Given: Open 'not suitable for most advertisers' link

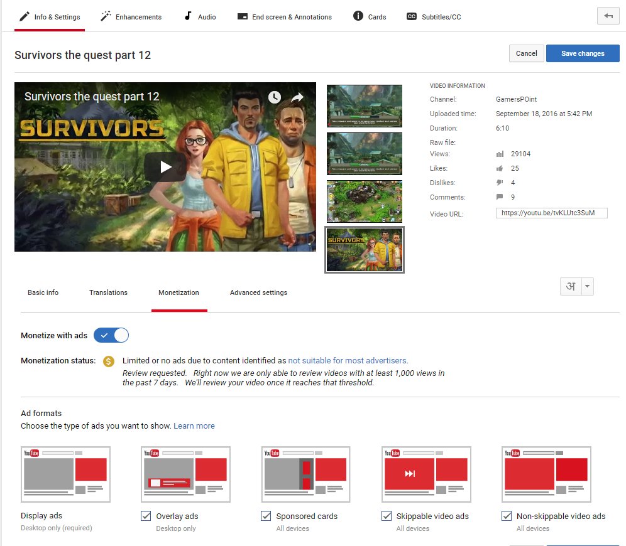Looking at the screenshot, I should coord(348,360).
